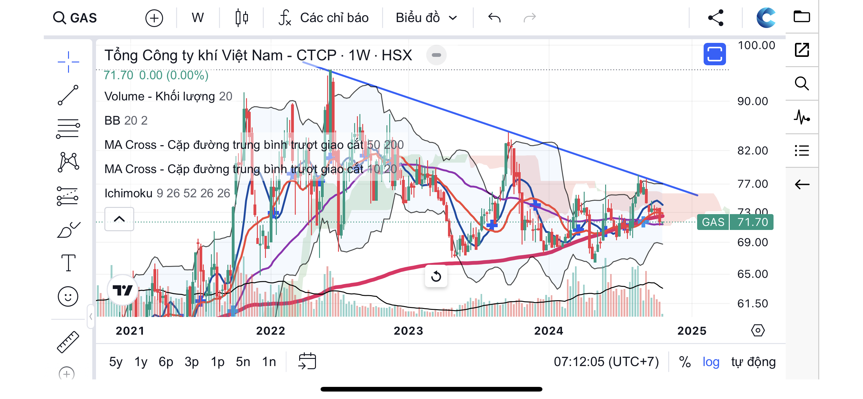The height and width of the screenshot is (399, 863).
Task: Click the BB 20 2 indicator legend
Action: click(x=126, y=121)
